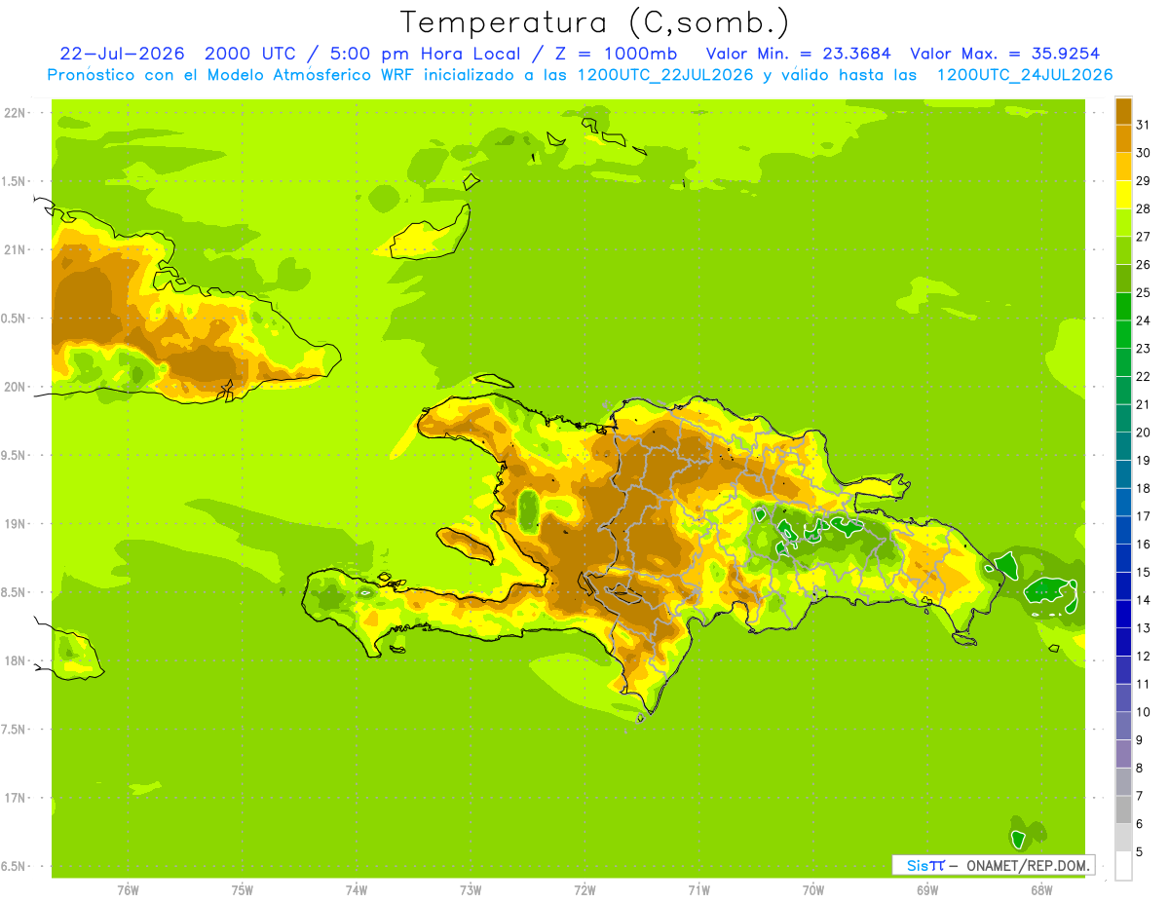Viewport: 1169px width, 903px height.
Task: Click the "23" value on the color scale
Action: pos(1143,348)
